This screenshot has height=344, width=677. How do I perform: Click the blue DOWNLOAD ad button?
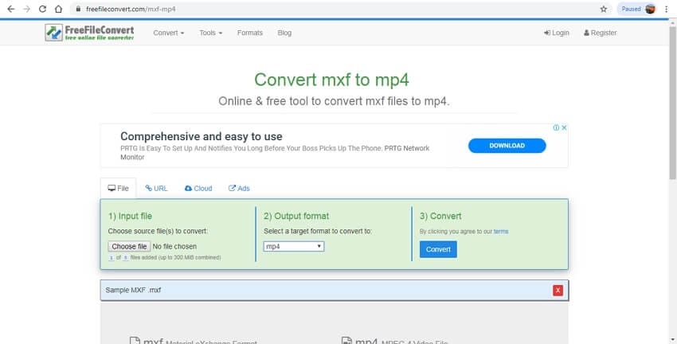tap(507, 146)
